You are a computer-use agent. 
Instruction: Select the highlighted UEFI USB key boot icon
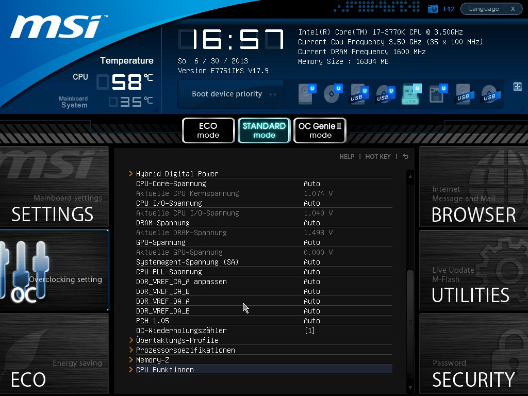pyautogui.click(x=411, y=94)
